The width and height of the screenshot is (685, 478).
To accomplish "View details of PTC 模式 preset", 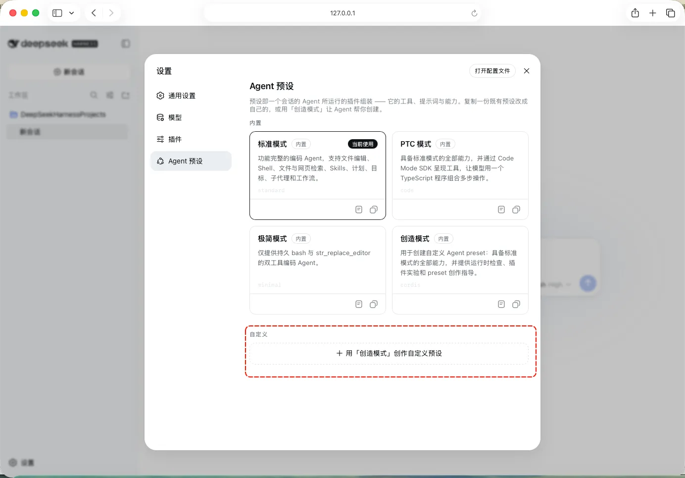I will [x=501, y=210].
